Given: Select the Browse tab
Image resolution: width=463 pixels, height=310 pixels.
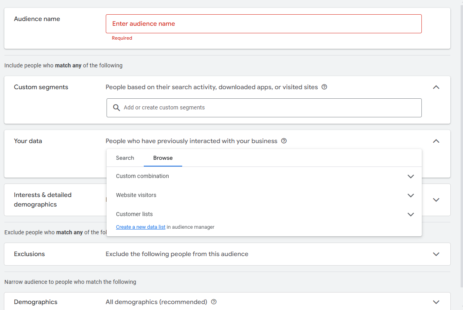Looking at the screenshot, I should 163,158.
